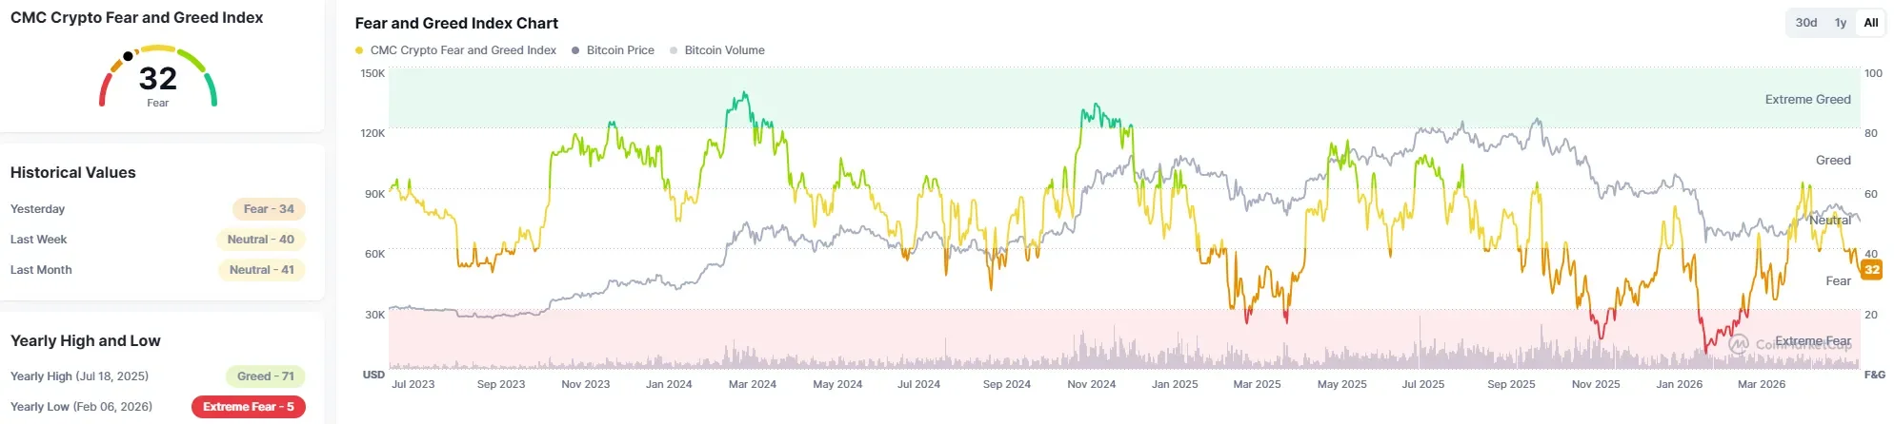Click the Neutral - 40 last week badge
1894x424 pixels.
[260, 240]
